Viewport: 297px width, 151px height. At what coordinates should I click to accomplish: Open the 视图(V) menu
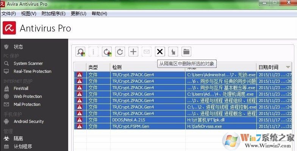[x=29, y=14]
